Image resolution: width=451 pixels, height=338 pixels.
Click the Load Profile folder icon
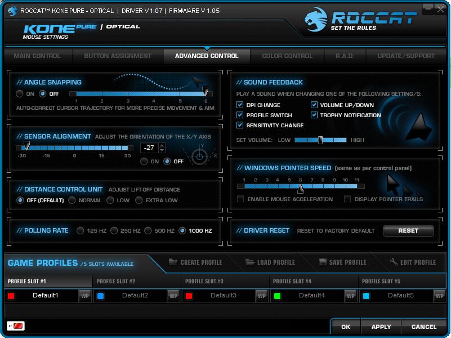[x=250, y=262]
